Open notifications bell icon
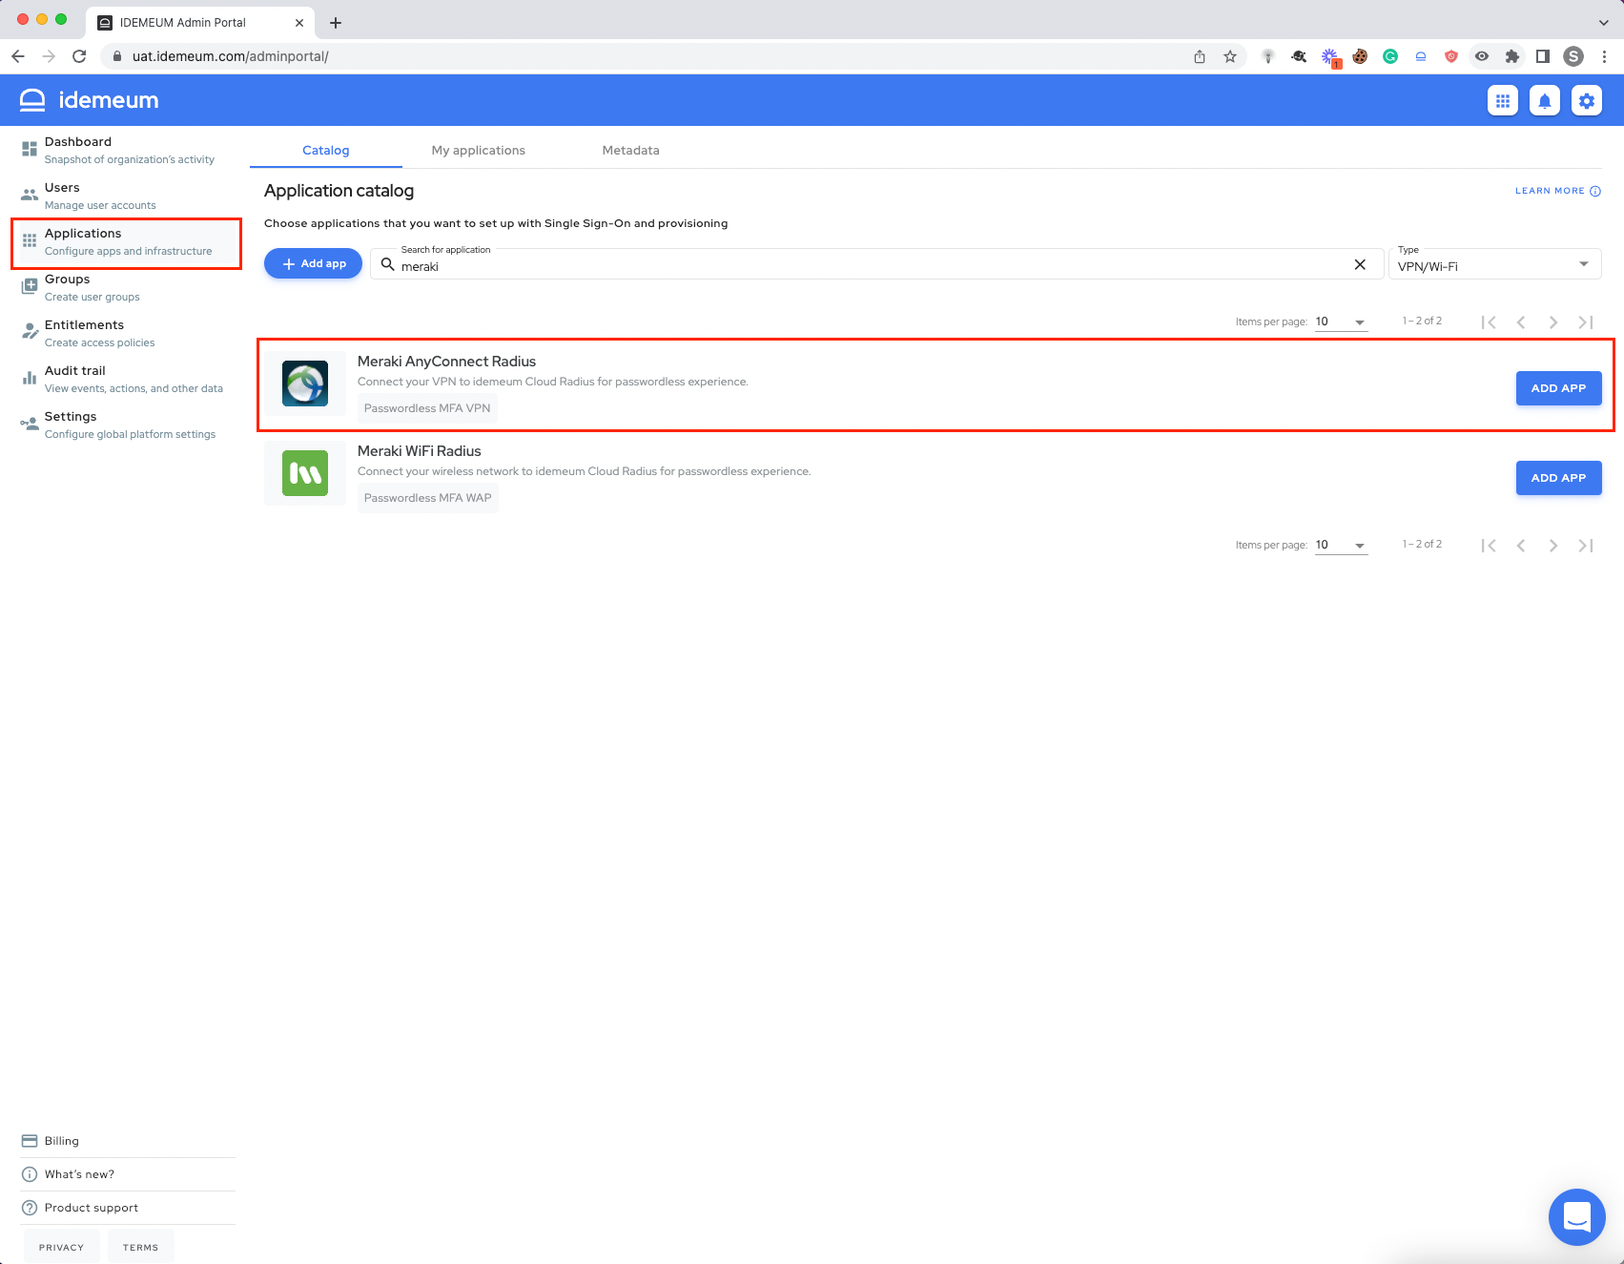 1545,100
